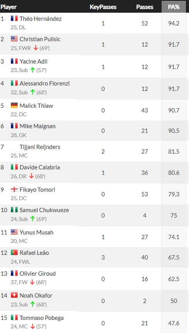Sort table by Passes column header
Screen dimensions: 189x333
145,7
